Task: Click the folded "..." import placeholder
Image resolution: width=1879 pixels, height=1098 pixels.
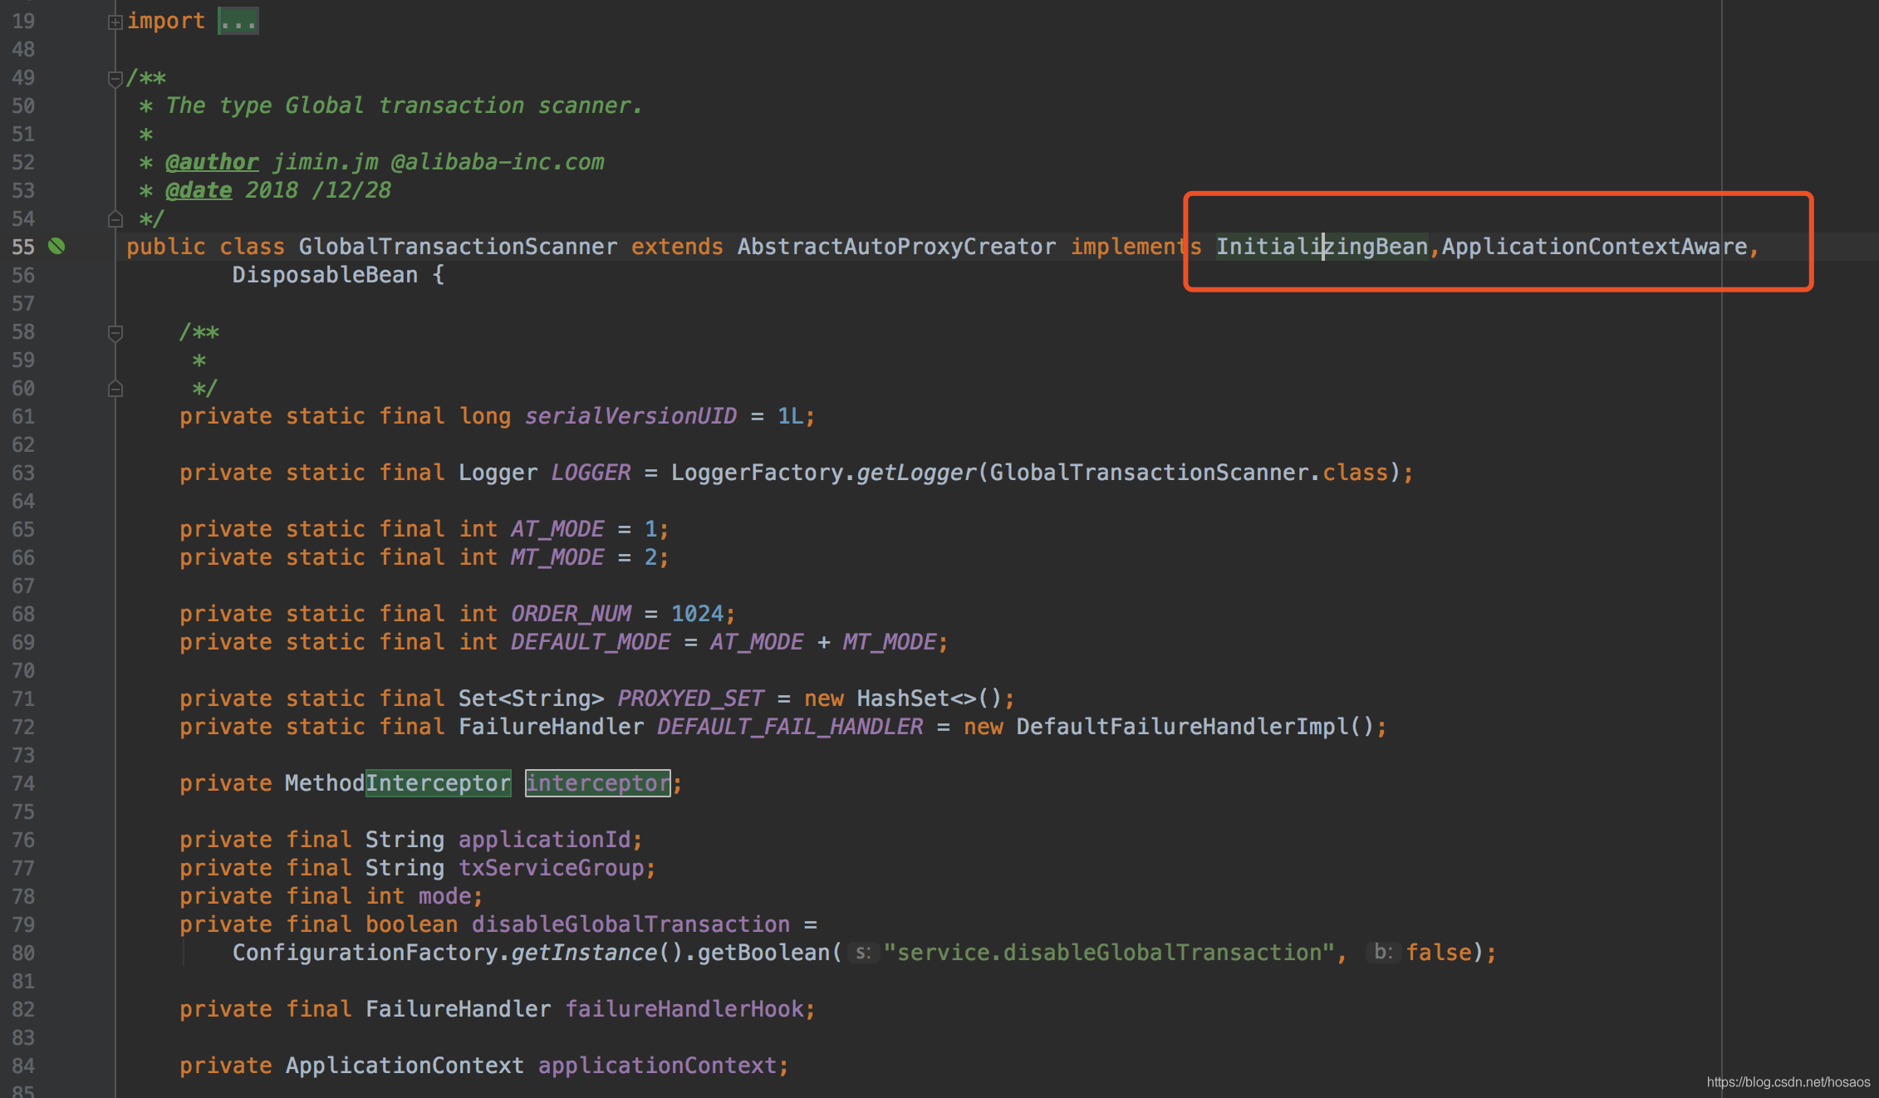Action: (238, 22)
